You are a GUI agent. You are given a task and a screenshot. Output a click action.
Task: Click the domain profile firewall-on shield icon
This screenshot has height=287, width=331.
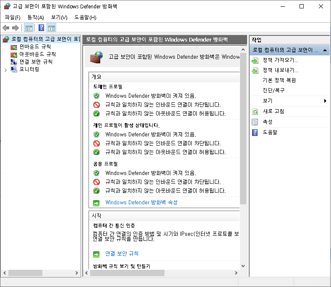tap(96, 96)
